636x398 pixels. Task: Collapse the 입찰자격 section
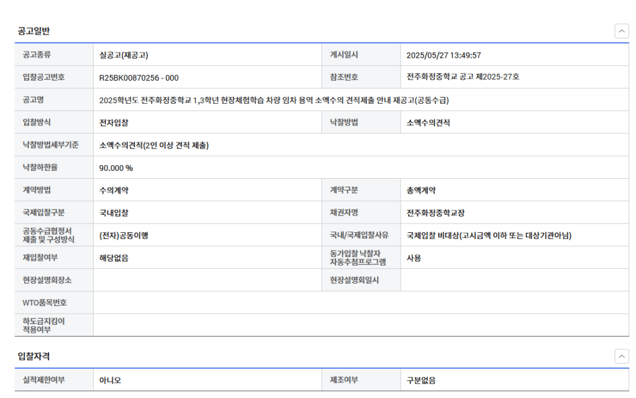[621, 356]
